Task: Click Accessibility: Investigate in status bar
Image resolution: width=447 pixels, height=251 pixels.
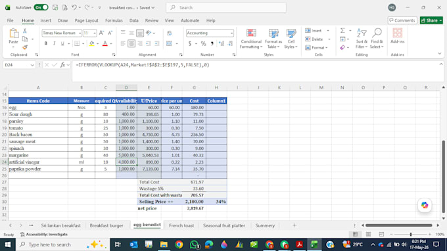Action: tap(44, 234)
